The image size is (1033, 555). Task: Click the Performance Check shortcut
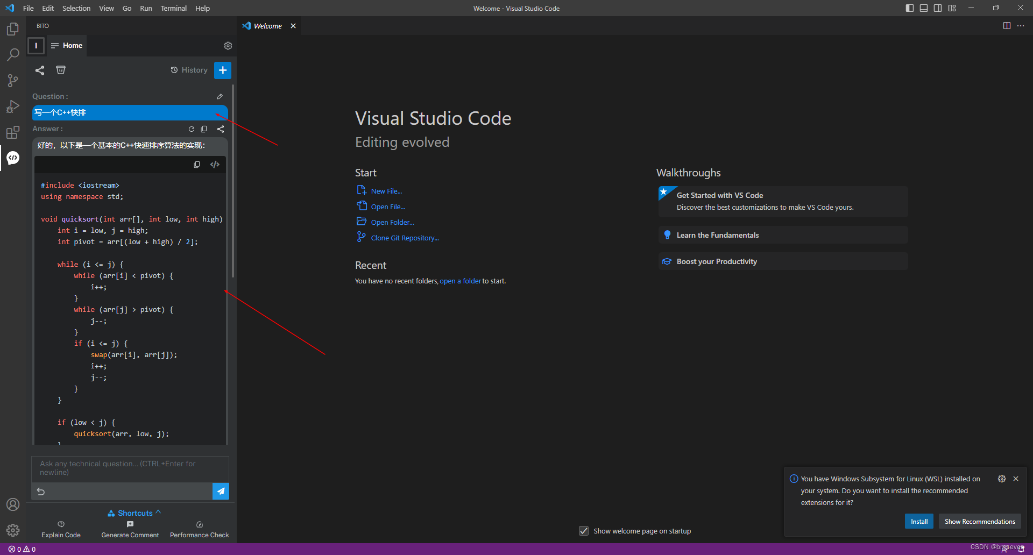(200, 529)
